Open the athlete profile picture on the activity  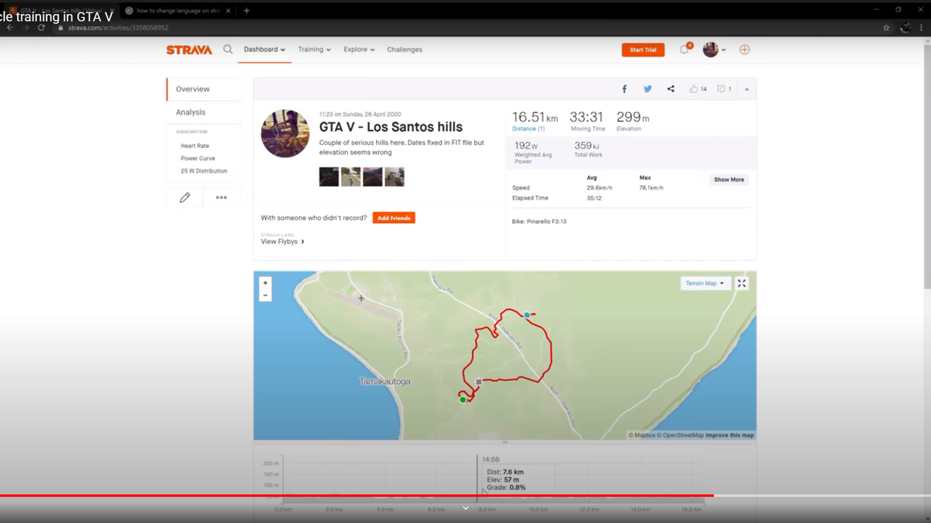[285, 134]
